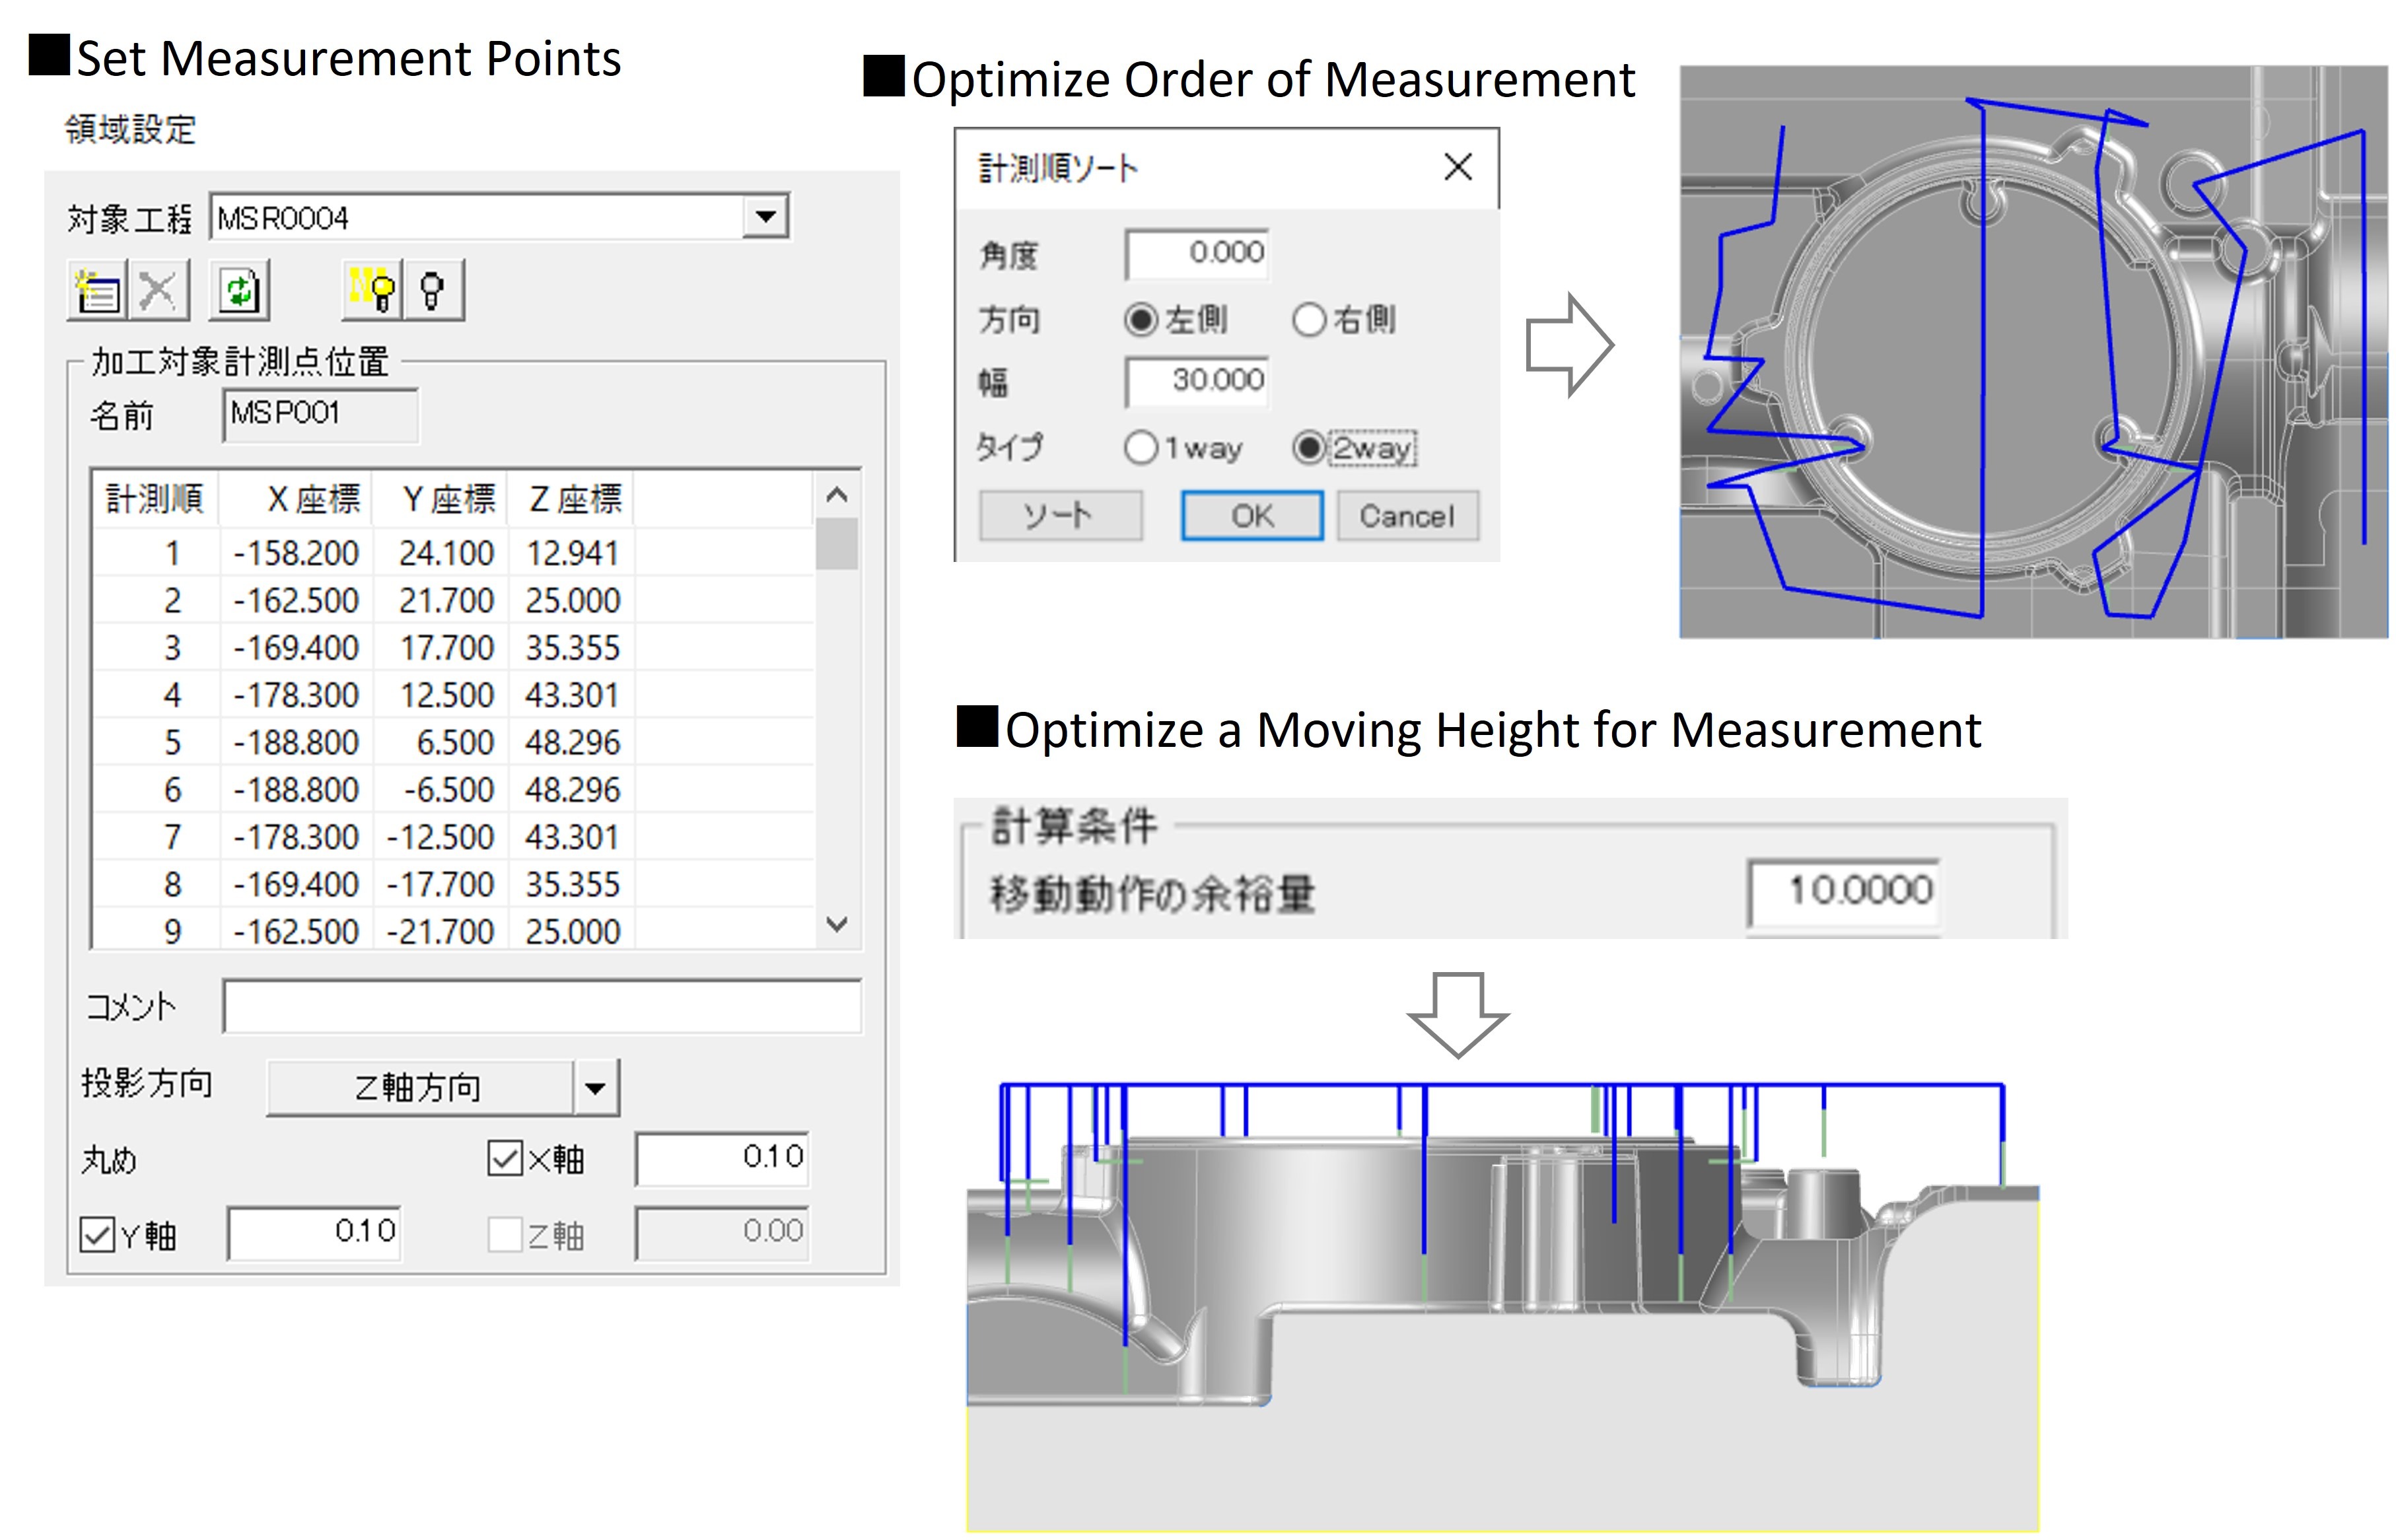Screen dimensions: 2396x1540
Task: Open the 対象工程 MSR0004 dropdown
Action: pyautogui.click(x=766, y=217)
